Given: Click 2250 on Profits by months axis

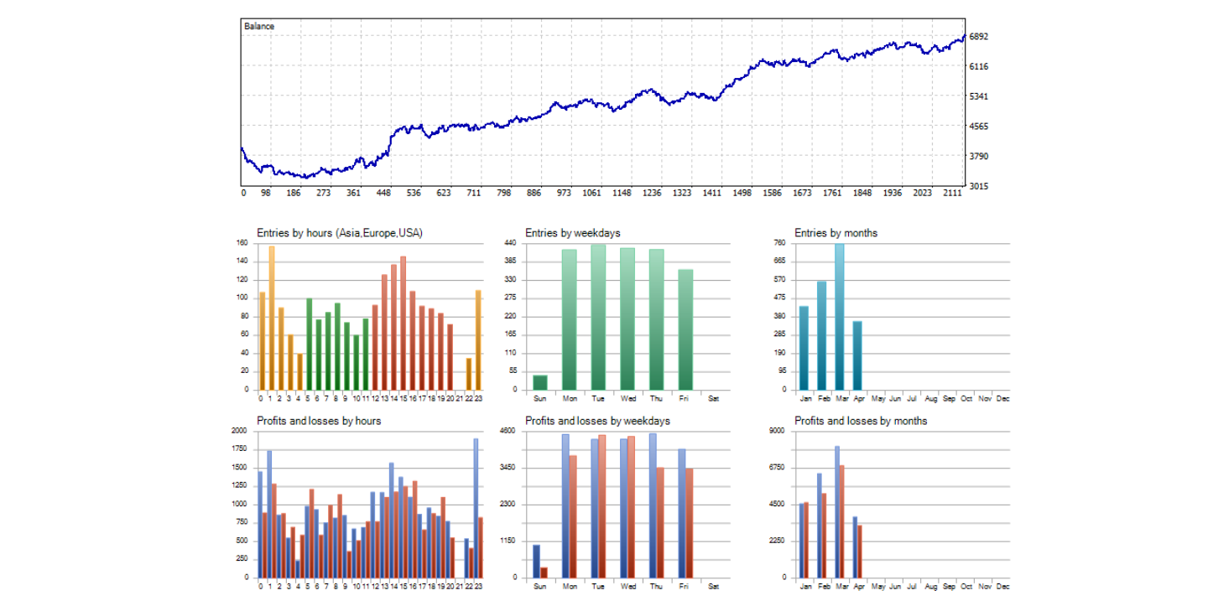Looking at the screenshot, I should tap(778, 541).
